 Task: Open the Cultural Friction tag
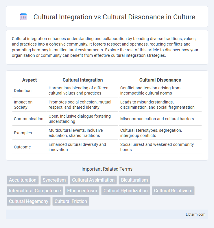pyautogui.click(x=71, y=201)
